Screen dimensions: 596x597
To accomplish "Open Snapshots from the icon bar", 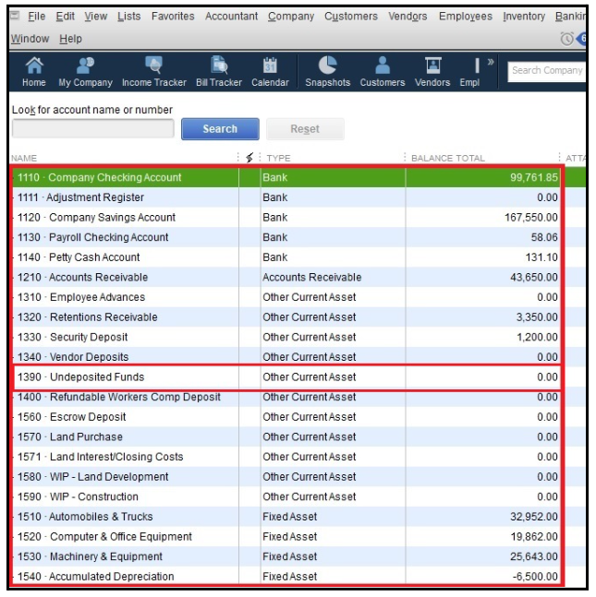I will (328, 71).
